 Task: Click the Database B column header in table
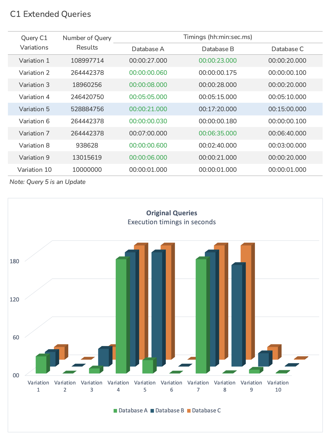[218, 49]
